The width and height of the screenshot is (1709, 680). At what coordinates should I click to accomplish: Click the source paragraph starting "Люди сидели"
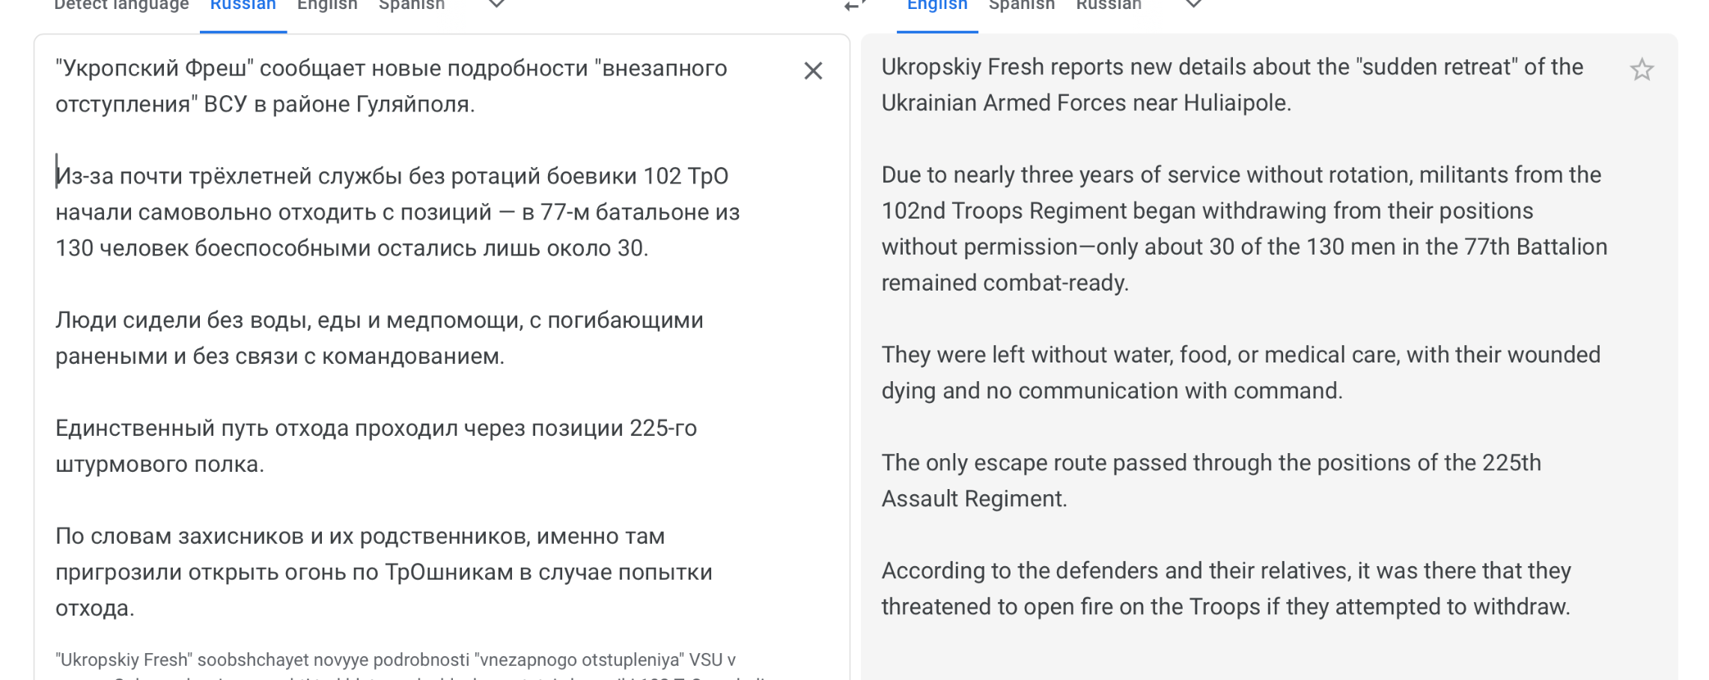click(379, 338)
